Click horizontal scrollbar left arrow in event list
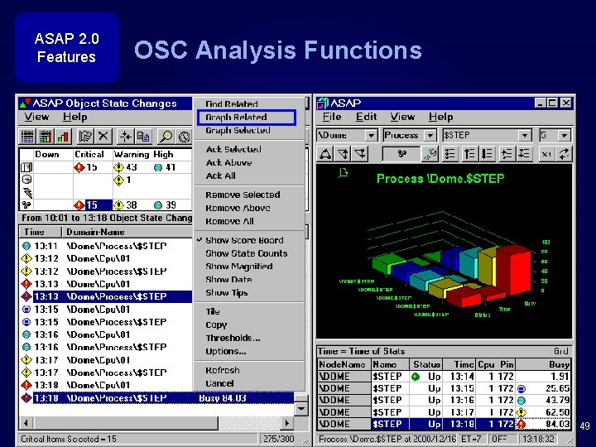Viewport: 596px width, 447px height. click(26, 423)
